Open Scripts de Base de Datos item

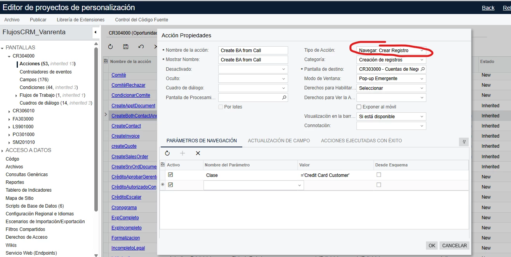(x=35, y=206)
